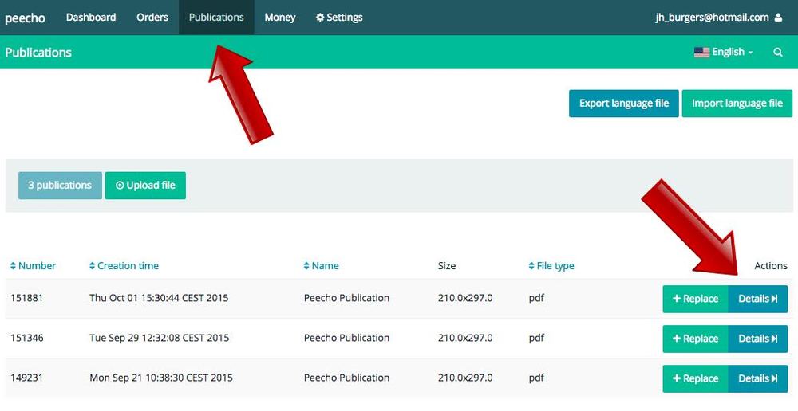Viewport: 798px width, 411px height.
Task: Click Peecho Publication name in row 149231
Action: point(346,378)
